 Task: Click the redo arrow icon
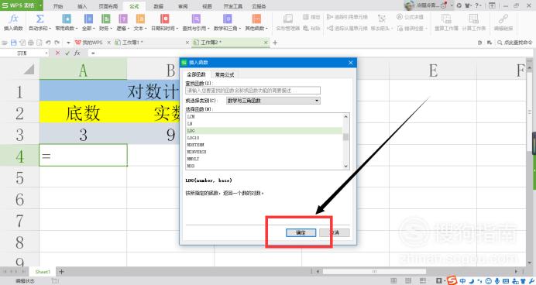tap(57, 43)
